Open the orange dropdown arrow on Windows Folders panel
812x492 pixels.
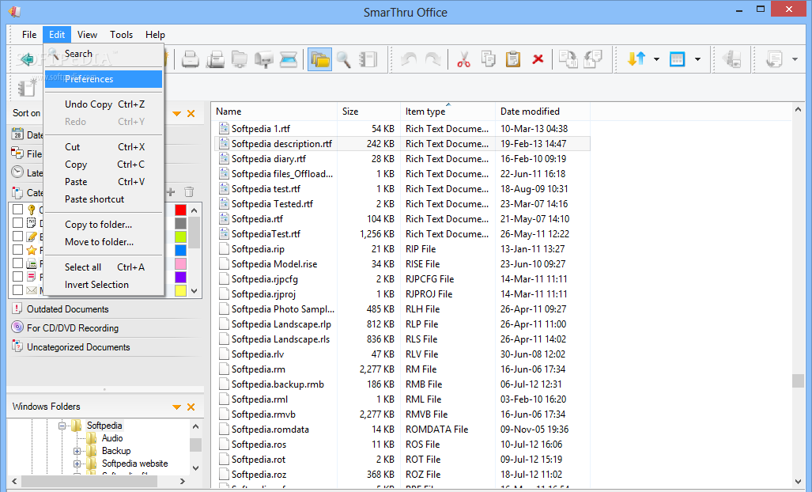point(176,407)
